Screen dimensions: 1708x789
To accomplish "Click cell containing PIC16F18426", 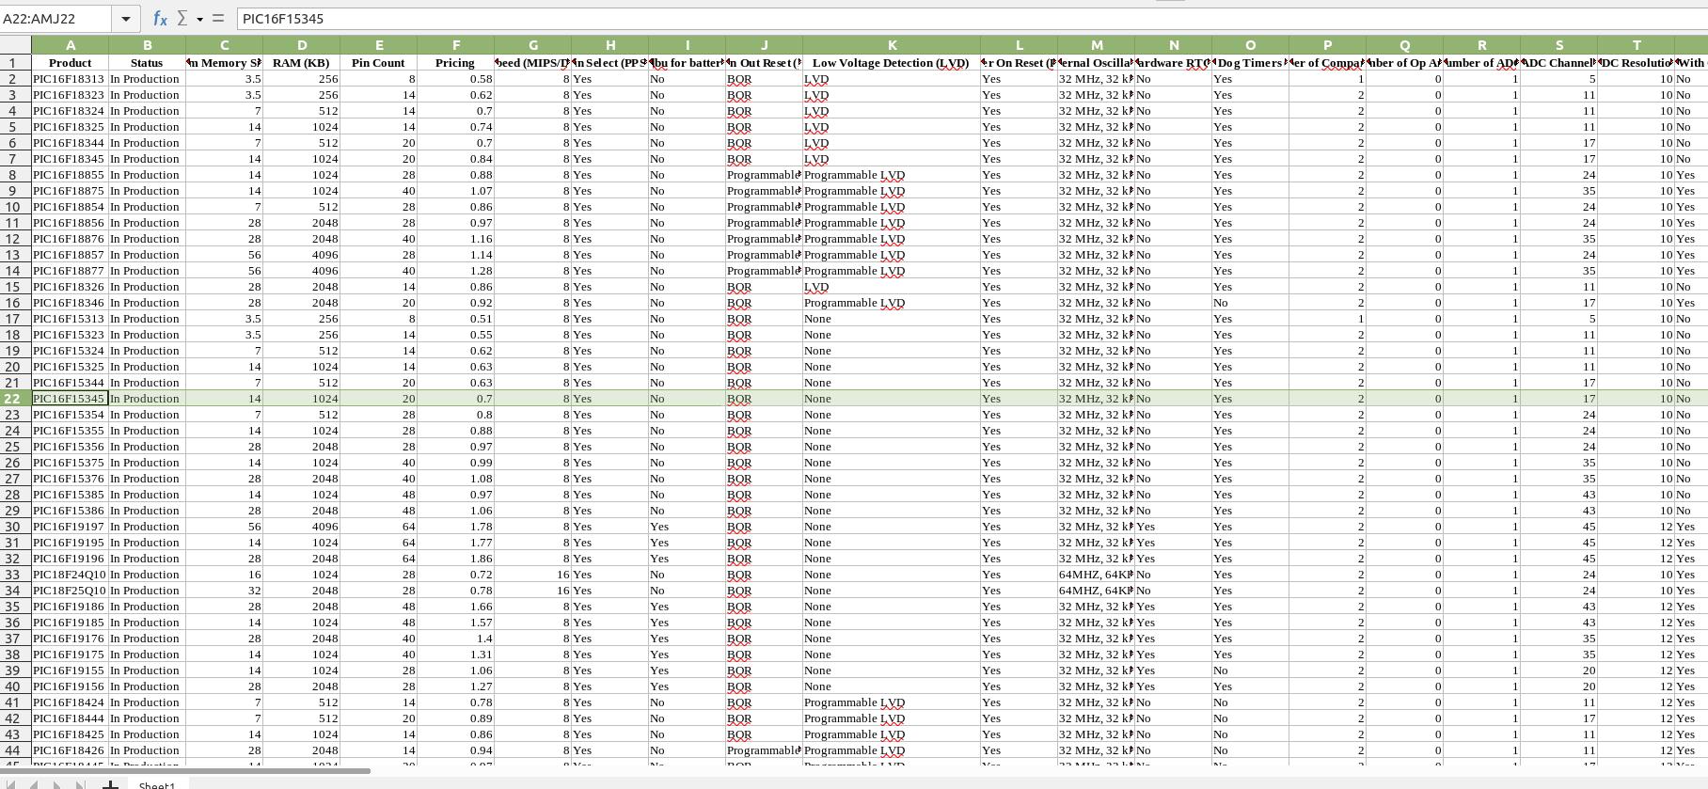I will [70, 750].
